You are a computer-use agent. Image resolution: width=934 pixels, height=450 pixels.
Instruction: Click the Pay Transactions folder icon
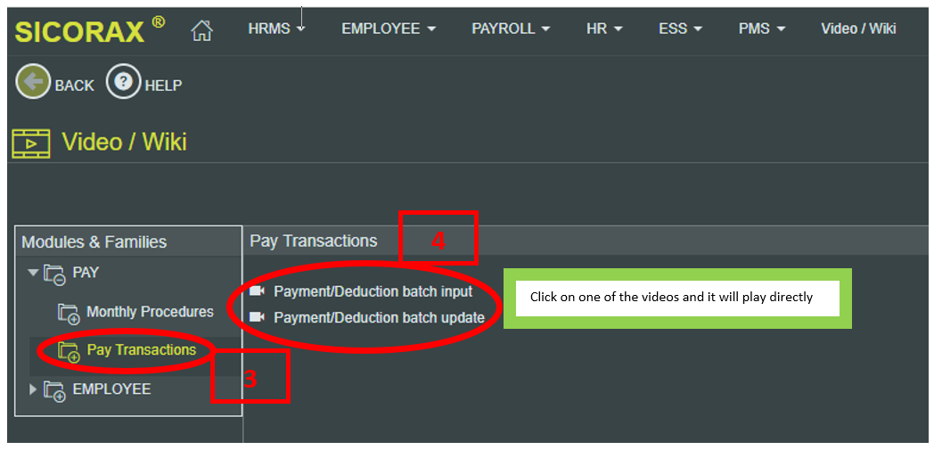tap(70, 351)
